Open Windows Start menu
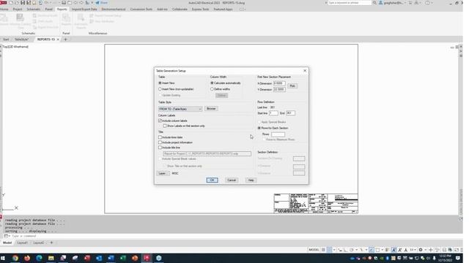The width and height of the screenshot is (469, 263). [3, 258]
